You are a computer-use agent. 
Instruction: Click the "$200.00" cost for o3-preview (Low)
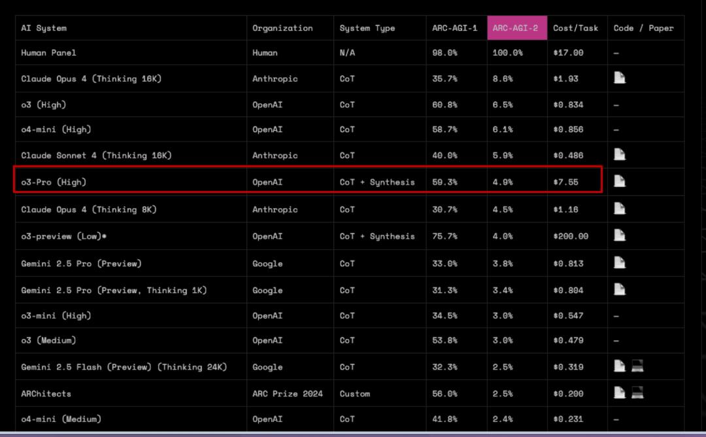(x=571, y=237)
